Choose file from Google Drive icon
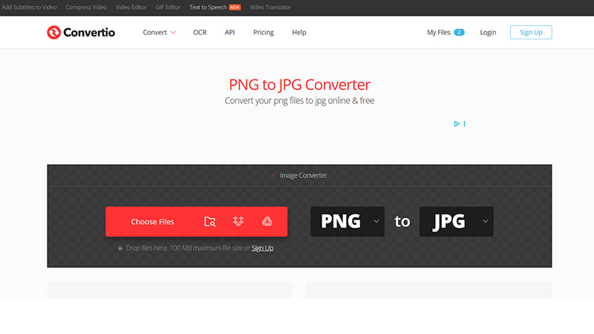The height and width of the screenshot is (334, 594). tap(267, 221)
